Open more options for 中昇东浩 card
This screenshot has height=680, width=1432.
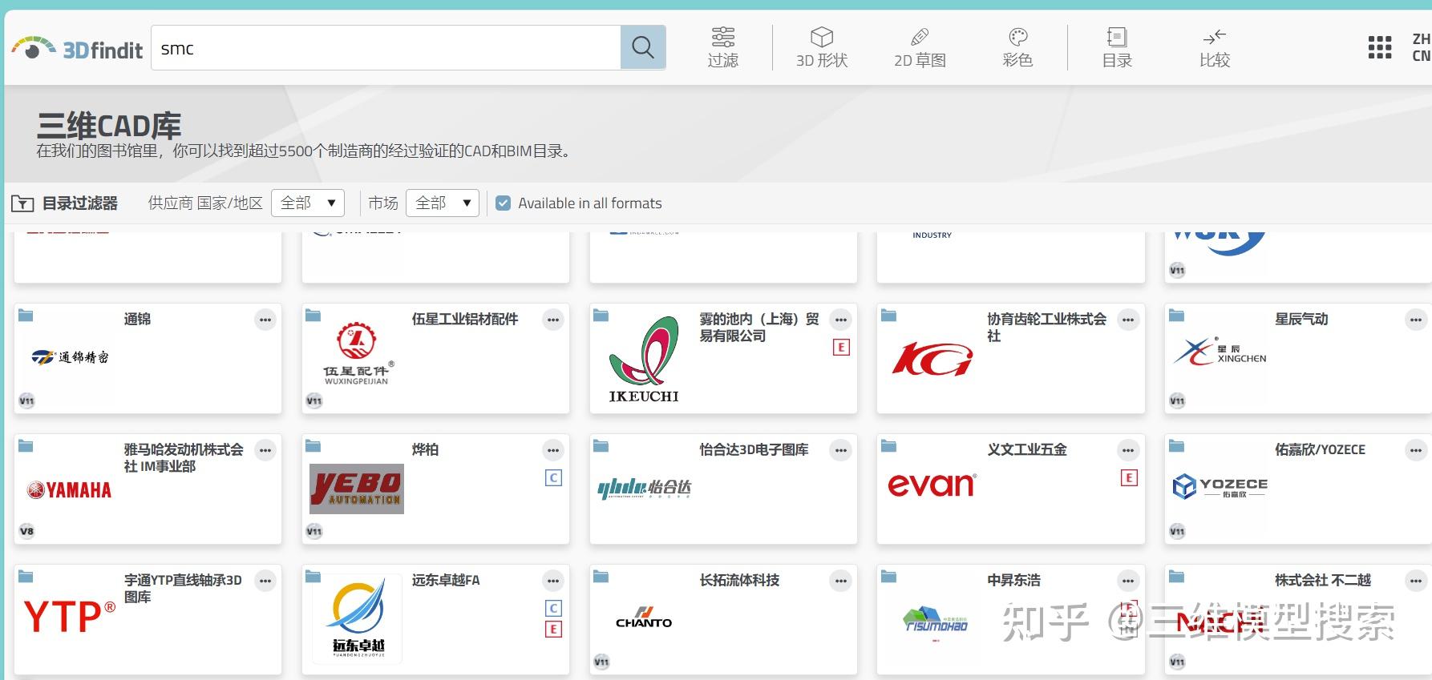(x=1128, y=581)
